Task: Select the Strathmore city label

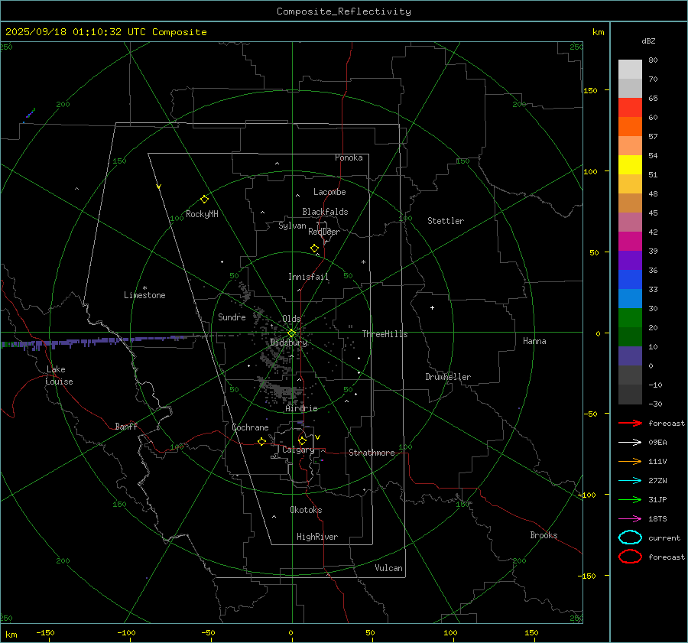Action: pyautogui.click(x=372, y=453)
